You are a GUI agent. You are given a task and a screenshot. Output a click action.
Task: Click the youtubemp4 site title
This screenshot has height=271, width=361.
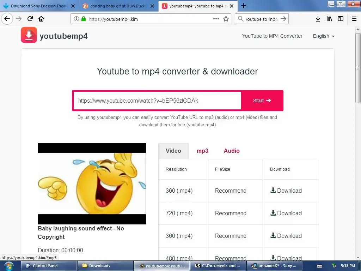pyautogui.click(x=63, y=36)
